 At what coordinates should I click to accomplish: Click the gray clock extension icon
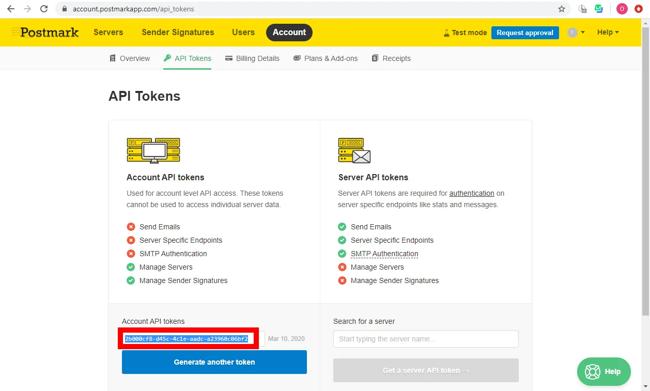pyautogui.click(x=583, y=9)
